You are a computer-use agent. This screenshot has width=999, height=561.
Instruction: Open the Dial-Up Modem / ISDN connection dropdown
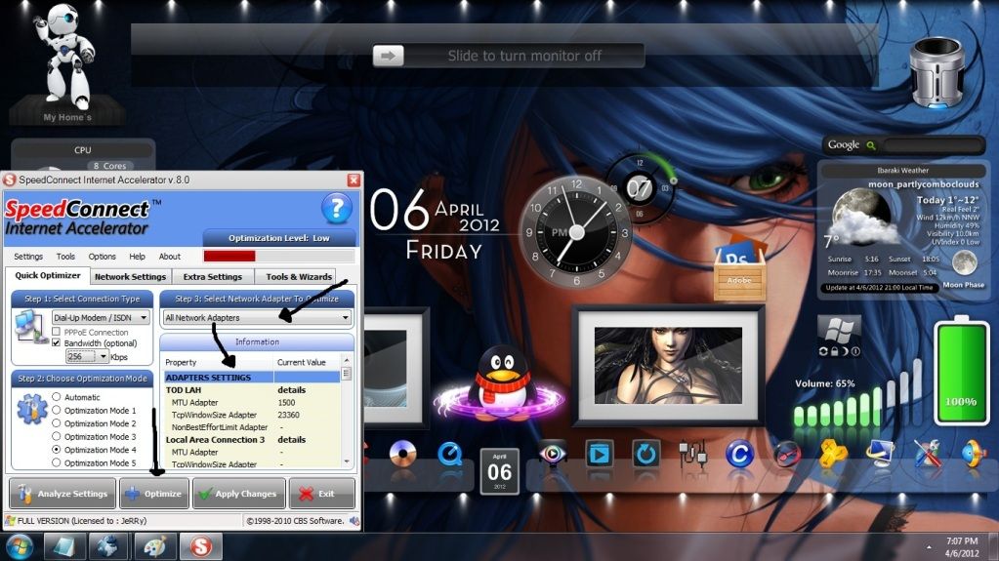101,317
